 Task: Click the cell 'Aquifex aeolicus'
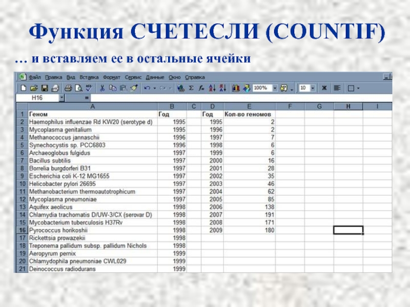point(93,207)
